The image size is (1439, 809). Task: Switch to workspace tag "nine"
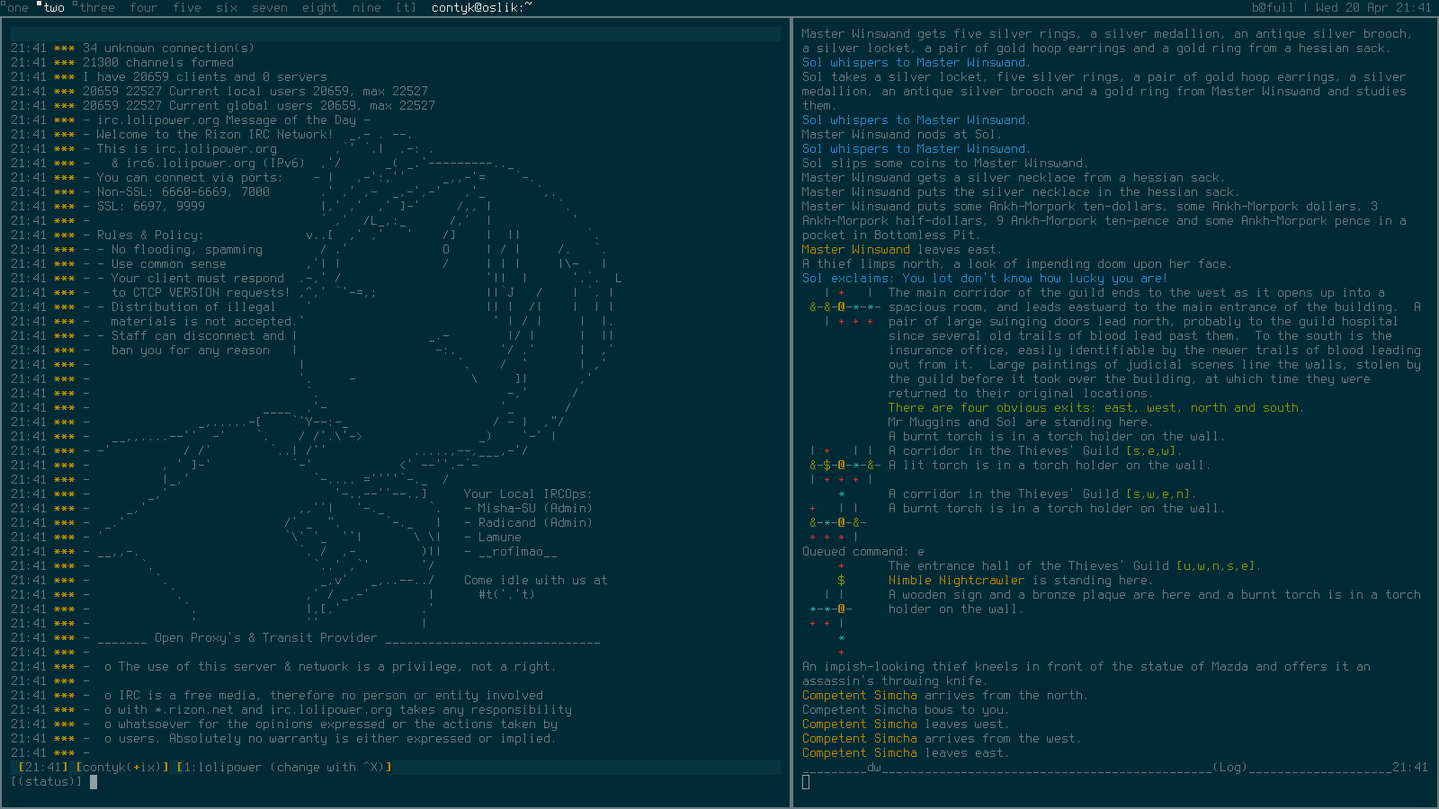pyautogui.click(x=366, y=7)
